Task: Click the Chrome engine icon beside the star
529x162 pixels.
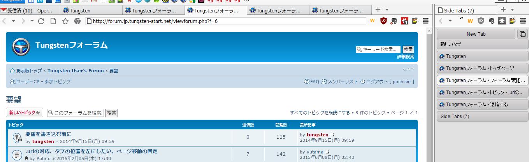Action: click(x=77, y=21)
